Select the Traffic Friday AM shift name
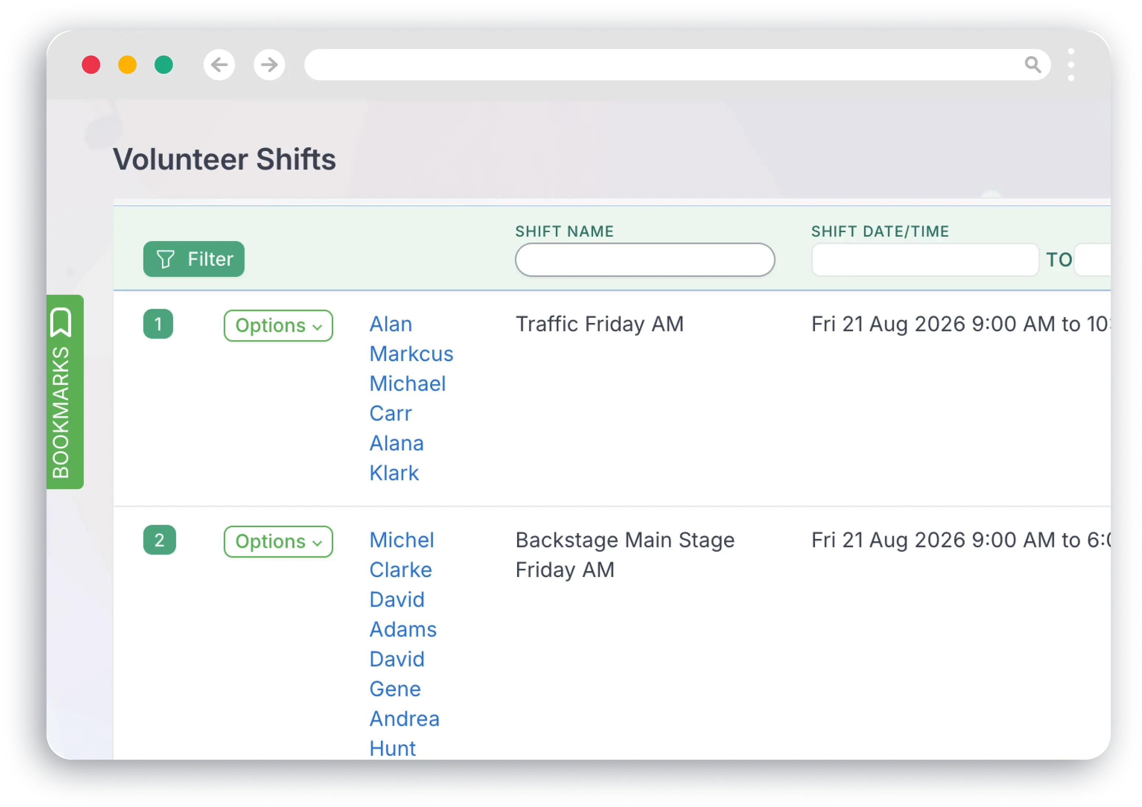1142x807 pixels. coord(599,324)
